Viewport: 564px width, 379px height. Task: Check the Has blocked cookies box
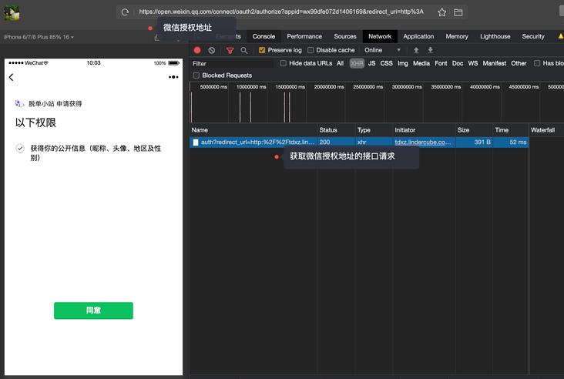pyautogui.click(x=537, y=63)
